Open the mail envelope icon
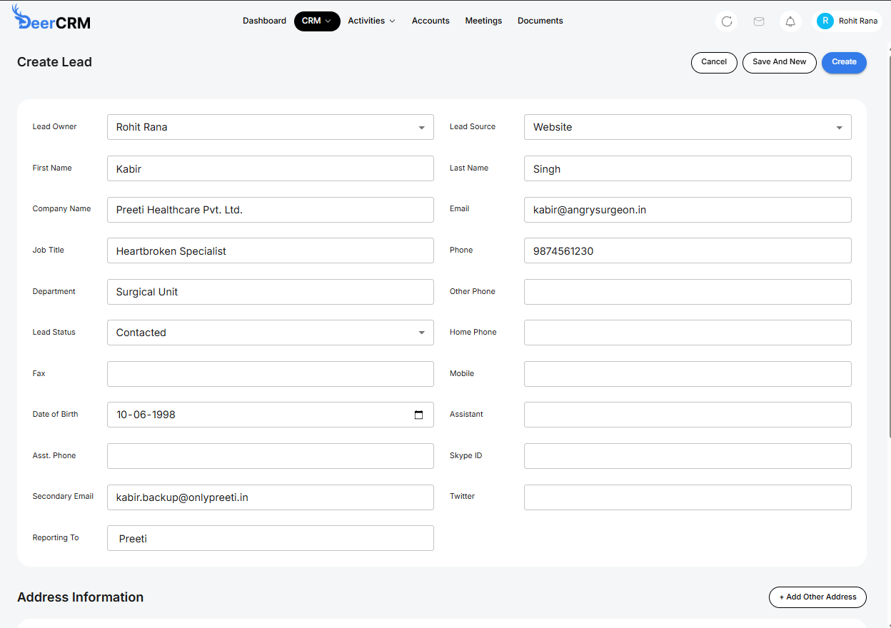The height and width of the screenshot is (628, 891). tap(758, 21)
